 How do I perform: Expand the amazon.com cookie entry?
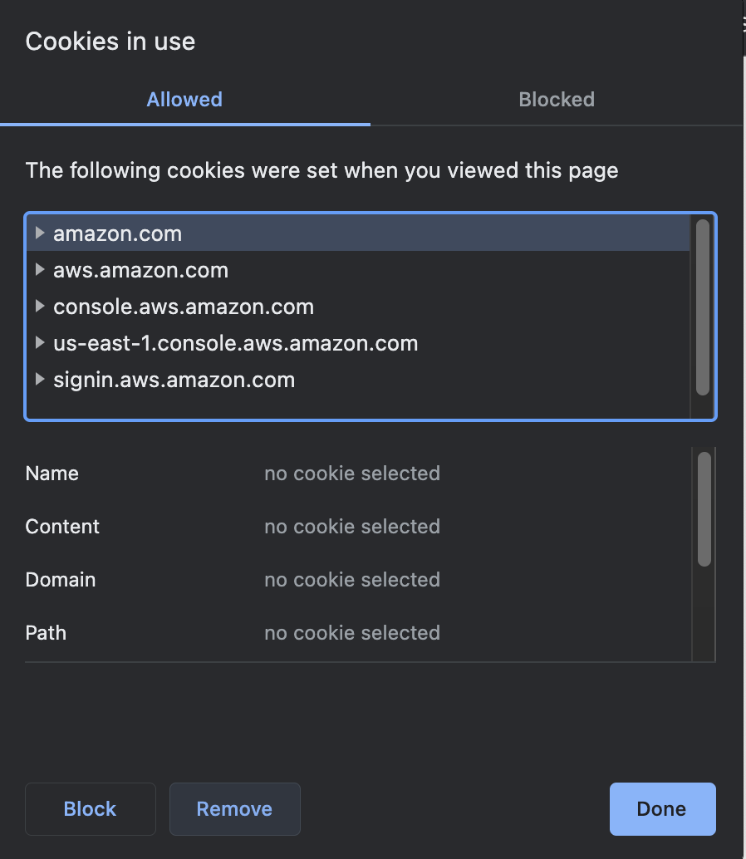click(39, 233)
